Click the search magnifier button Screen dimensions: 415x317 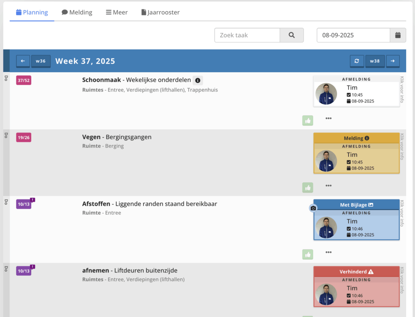coord(291,35)
